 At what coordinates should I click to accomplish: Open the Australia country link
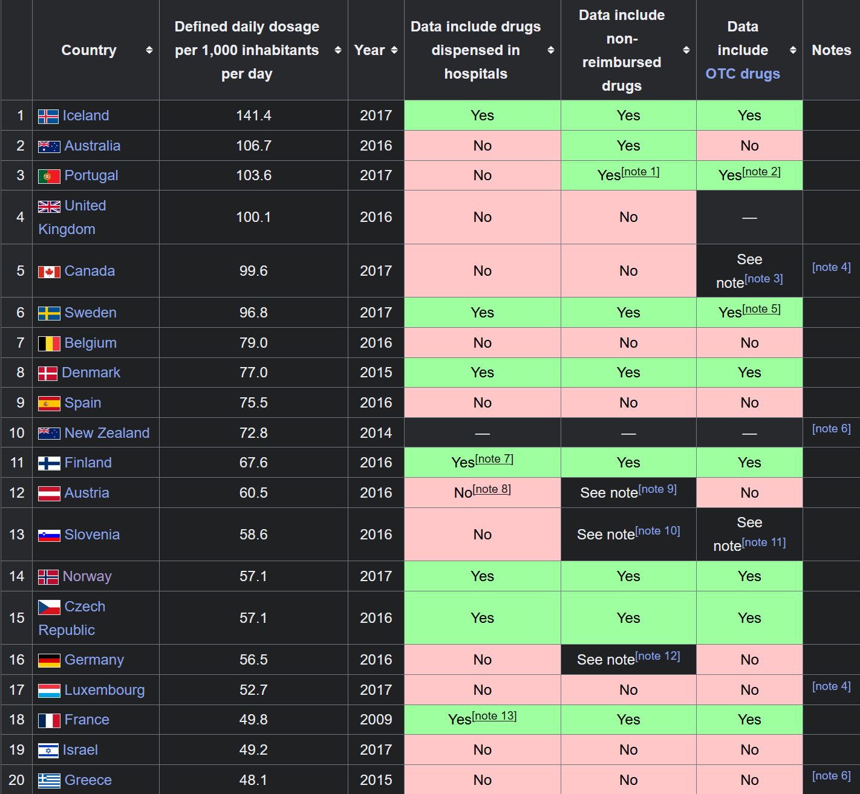click(93, 146)
